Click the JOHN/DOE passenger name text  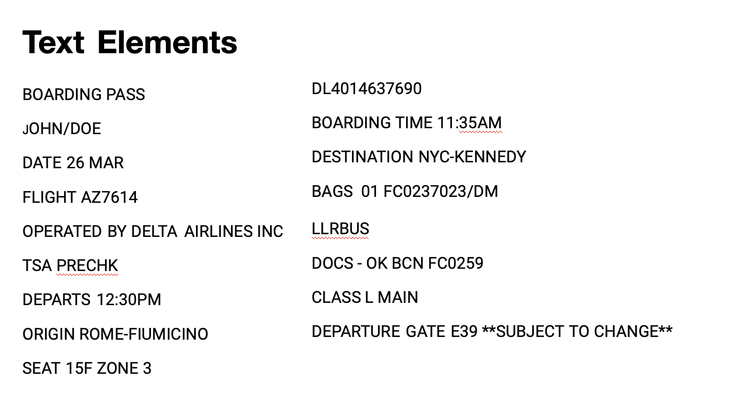62,129
